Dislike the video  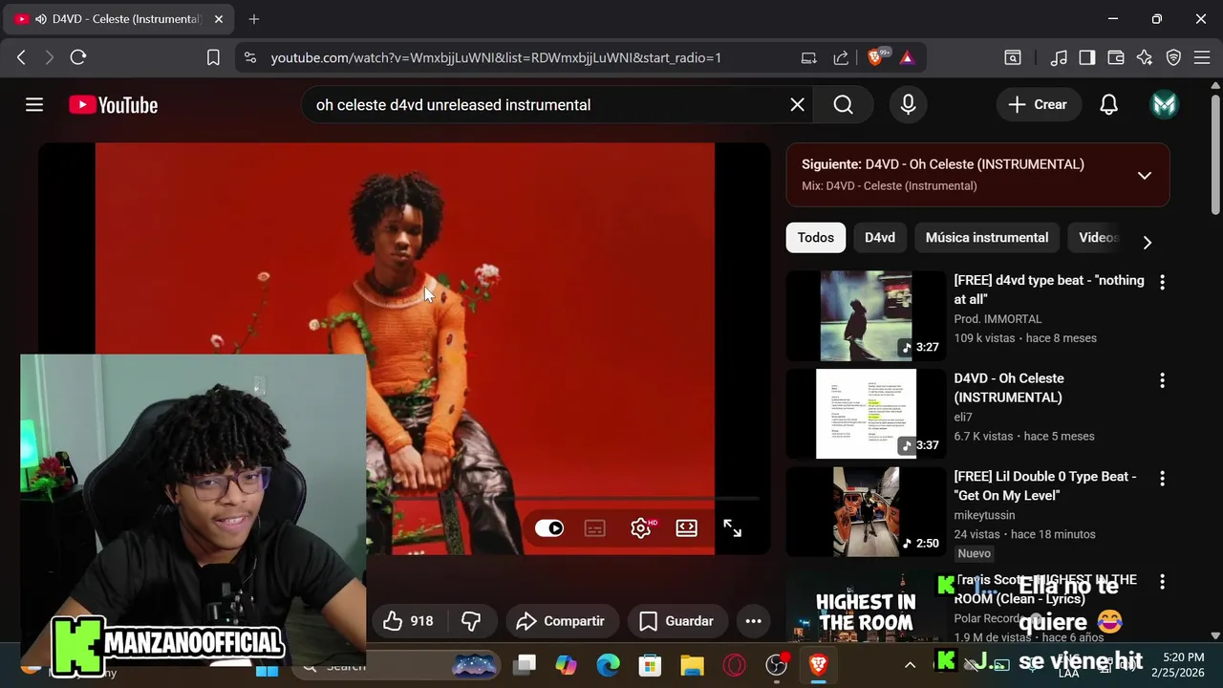pyautogui.click(x=471, y=621)
